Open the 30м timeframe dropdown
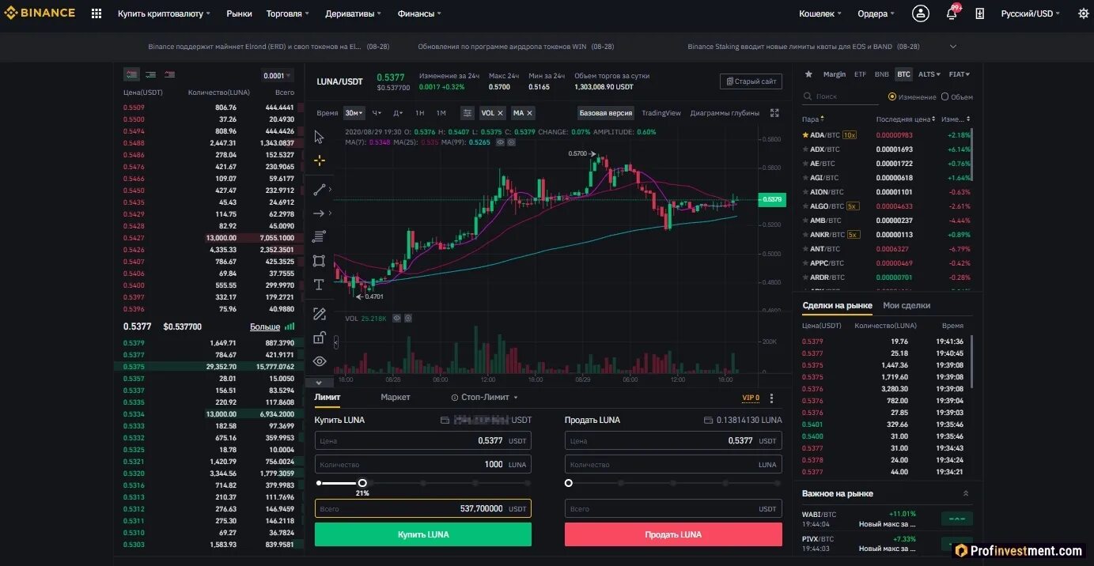This screenshot has height=566, width=1094. (x=354, y=113)
